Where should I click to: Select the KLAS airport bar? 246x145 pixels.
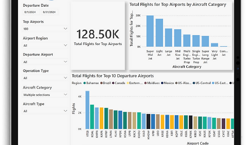[116, 120]
